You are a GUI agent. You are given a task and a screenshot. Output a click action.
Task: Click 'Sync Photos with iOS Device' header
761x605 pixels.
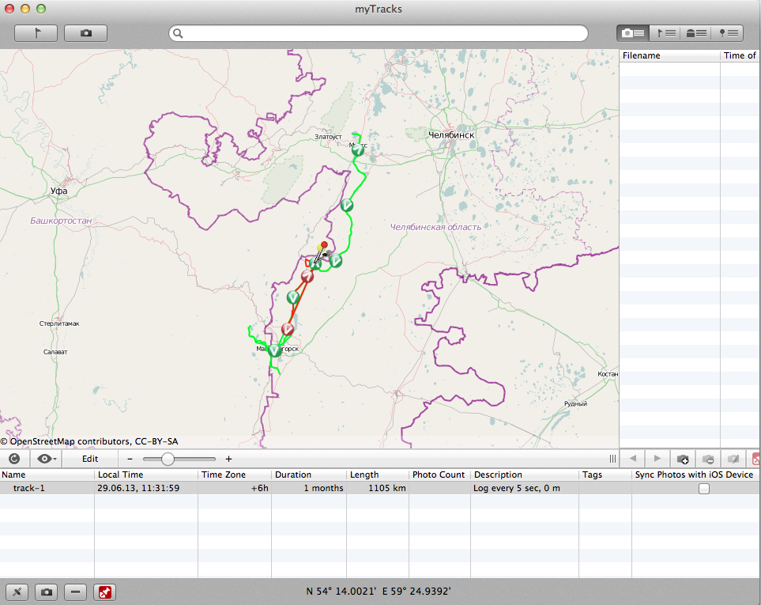point(694,475)
